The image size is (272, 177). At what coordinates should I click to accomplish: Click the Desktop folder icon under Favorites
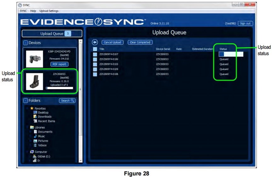point(35,112)
